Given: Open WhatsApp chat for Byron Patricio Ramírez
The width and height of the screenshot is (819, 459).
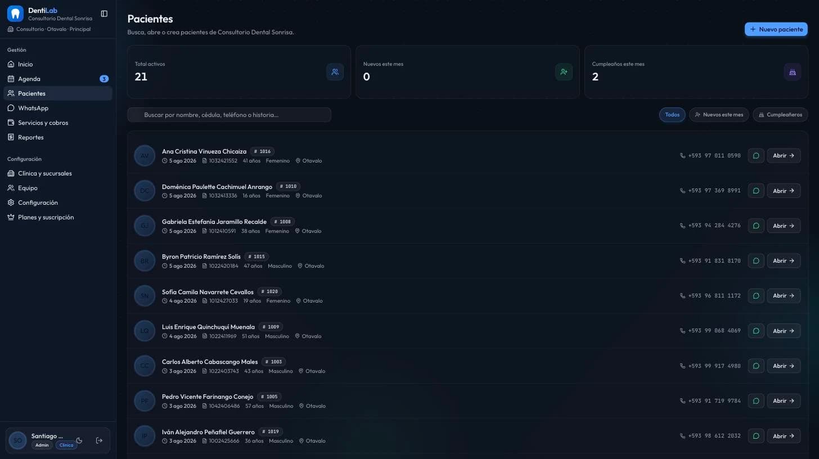Looking at the screenshot, I should tap(756, 261).
